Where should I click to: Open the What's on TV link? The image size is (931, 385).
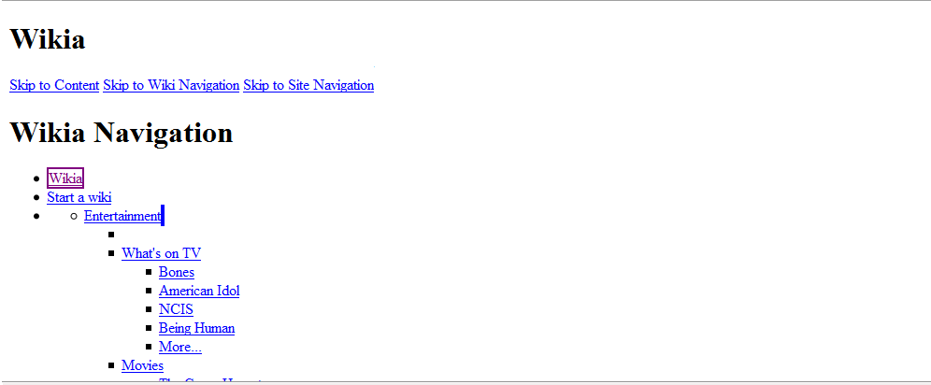[161, 253]
